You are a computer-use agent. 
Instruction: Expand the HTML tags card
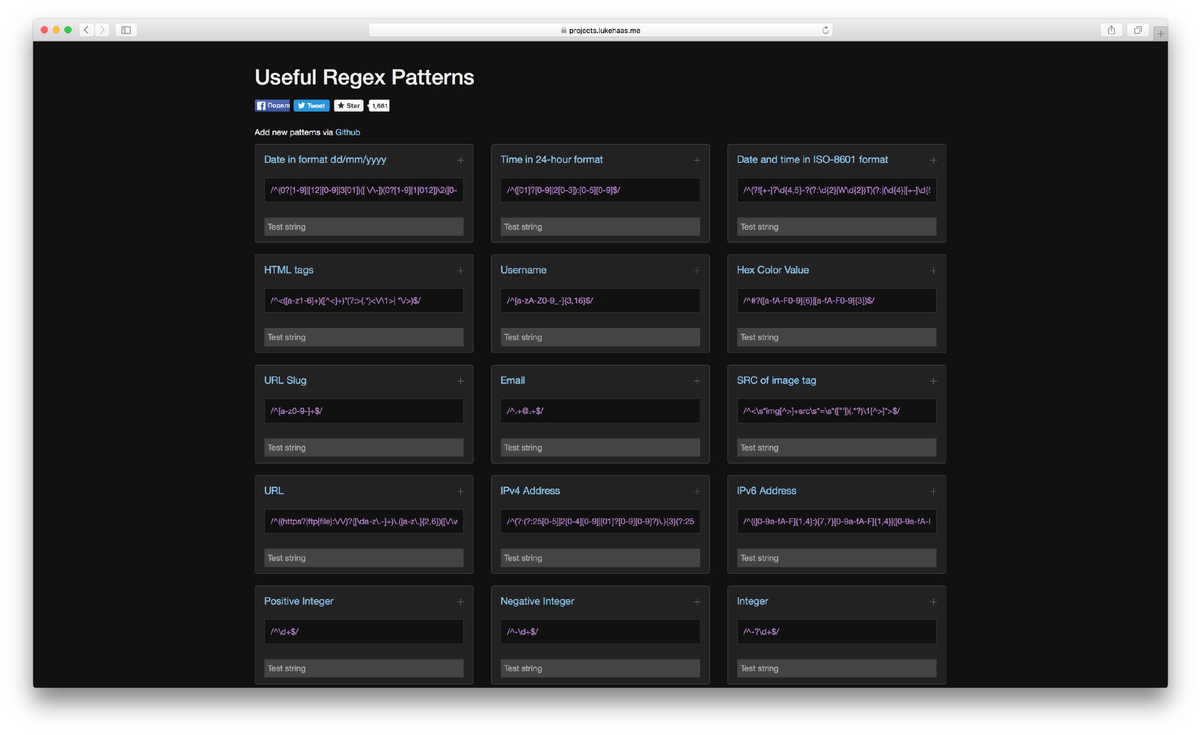(x=460, y=270)
